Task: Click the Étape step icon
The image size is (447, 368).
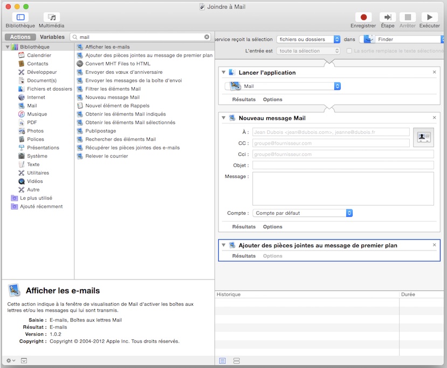Action: click(x=388, y=17)
